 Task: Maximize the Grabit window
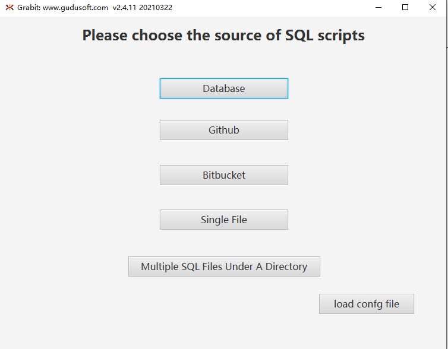coord(405,8)
